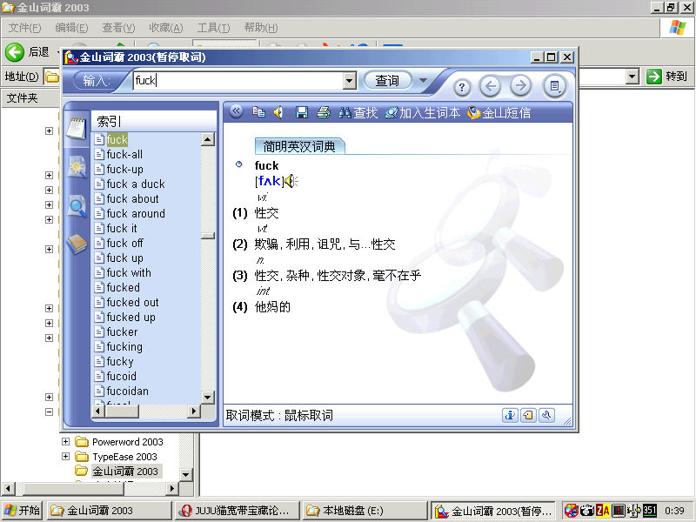
Task: Open 帮助(H) menu in Explorer window
Action: (261, 28)
